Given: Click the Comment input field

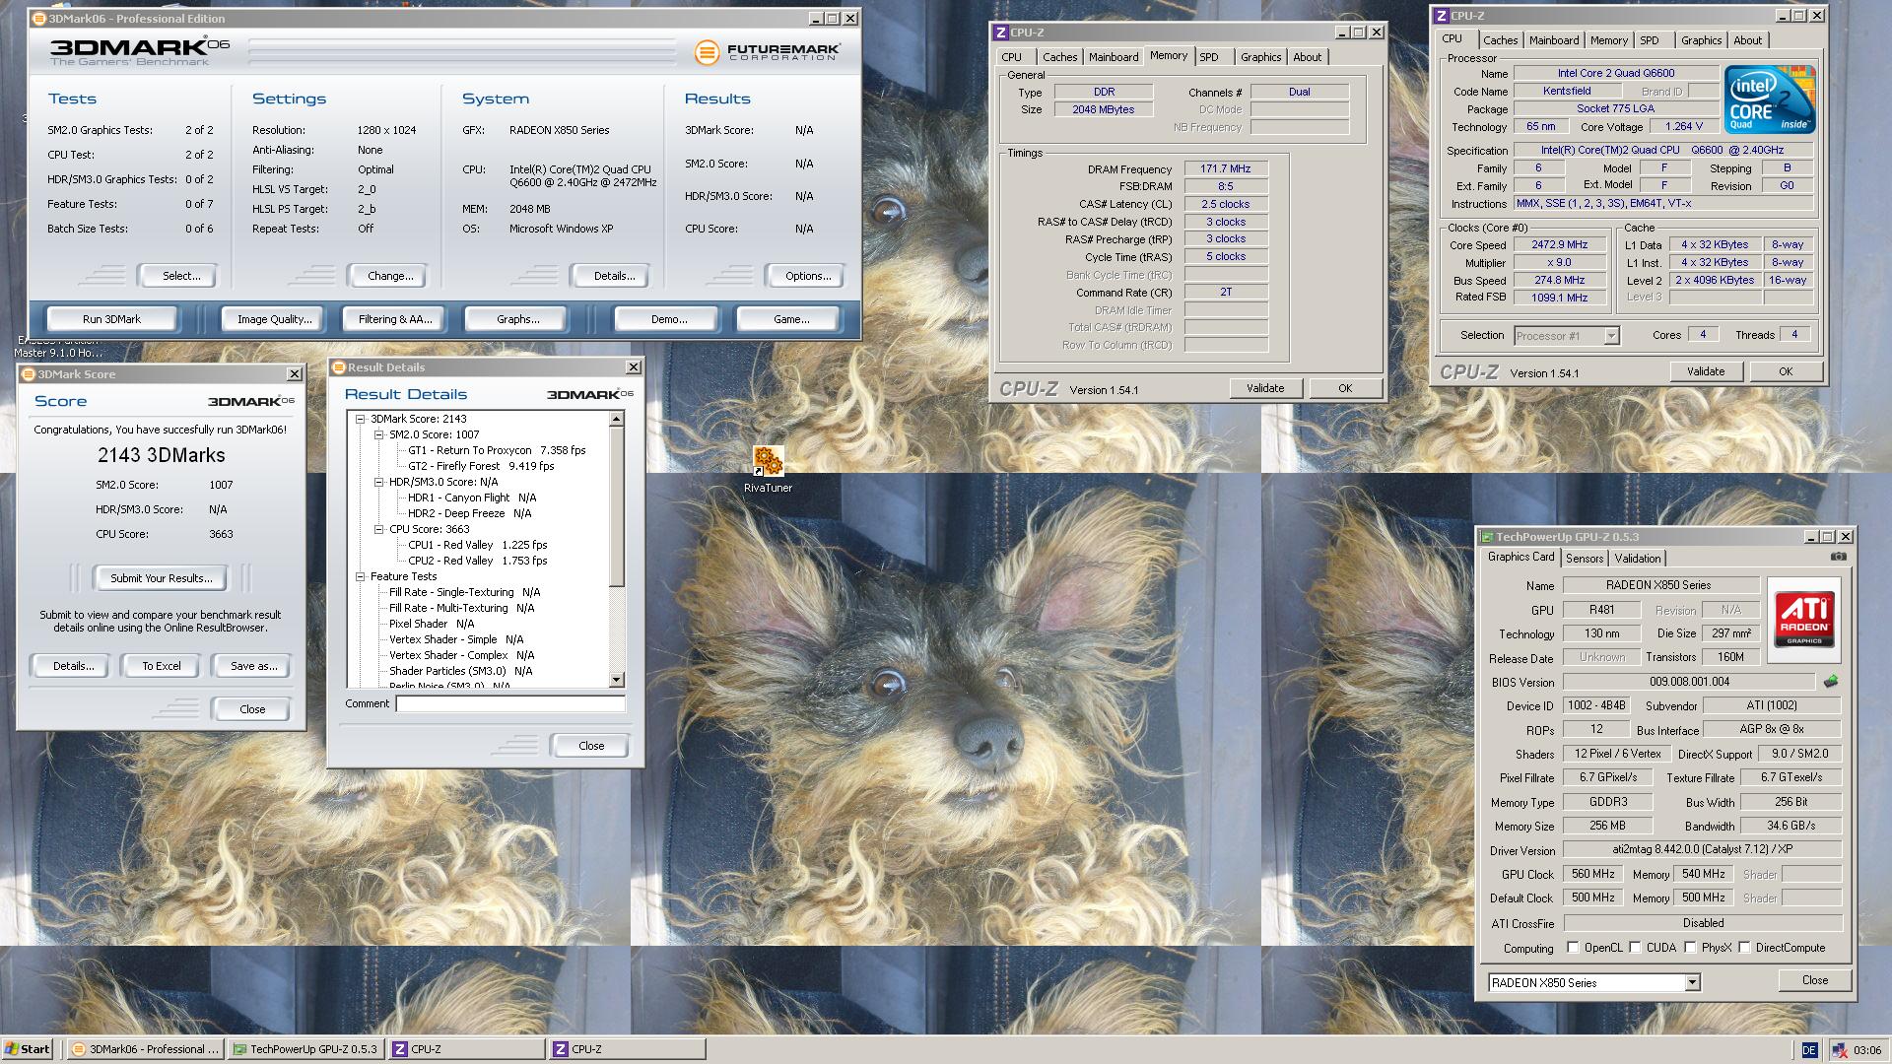Looking at the screenshot, I should [x=510, y=703].
